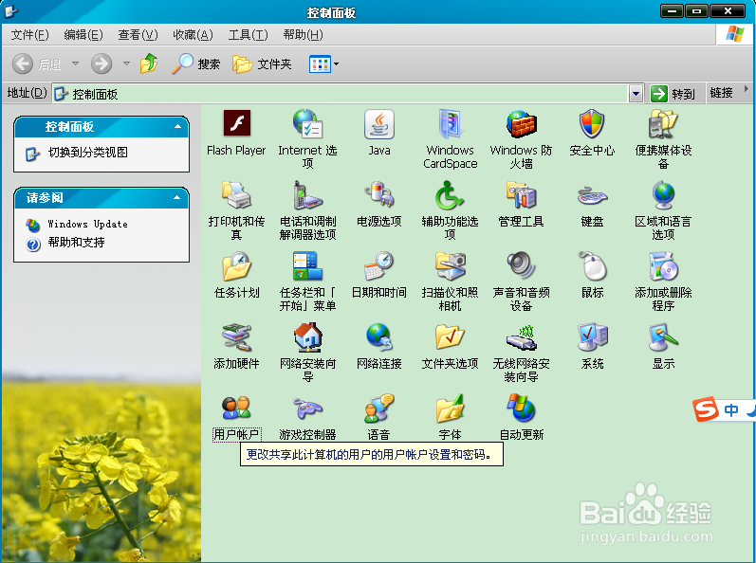Go up one folder level

[x=149, y=64]
